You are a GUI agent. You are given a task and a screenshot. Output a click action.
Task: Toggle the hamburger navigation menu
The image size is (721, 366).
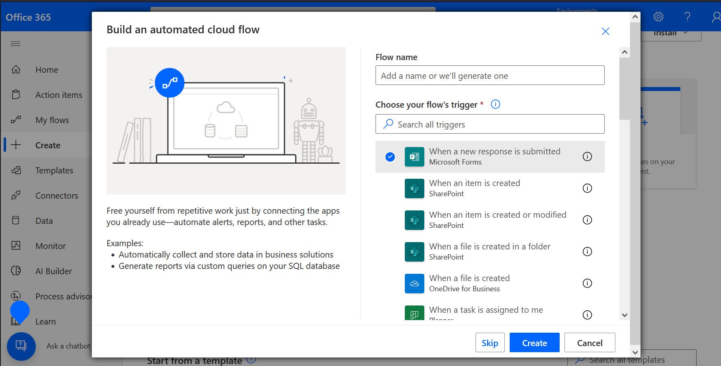tap(15, 43)
